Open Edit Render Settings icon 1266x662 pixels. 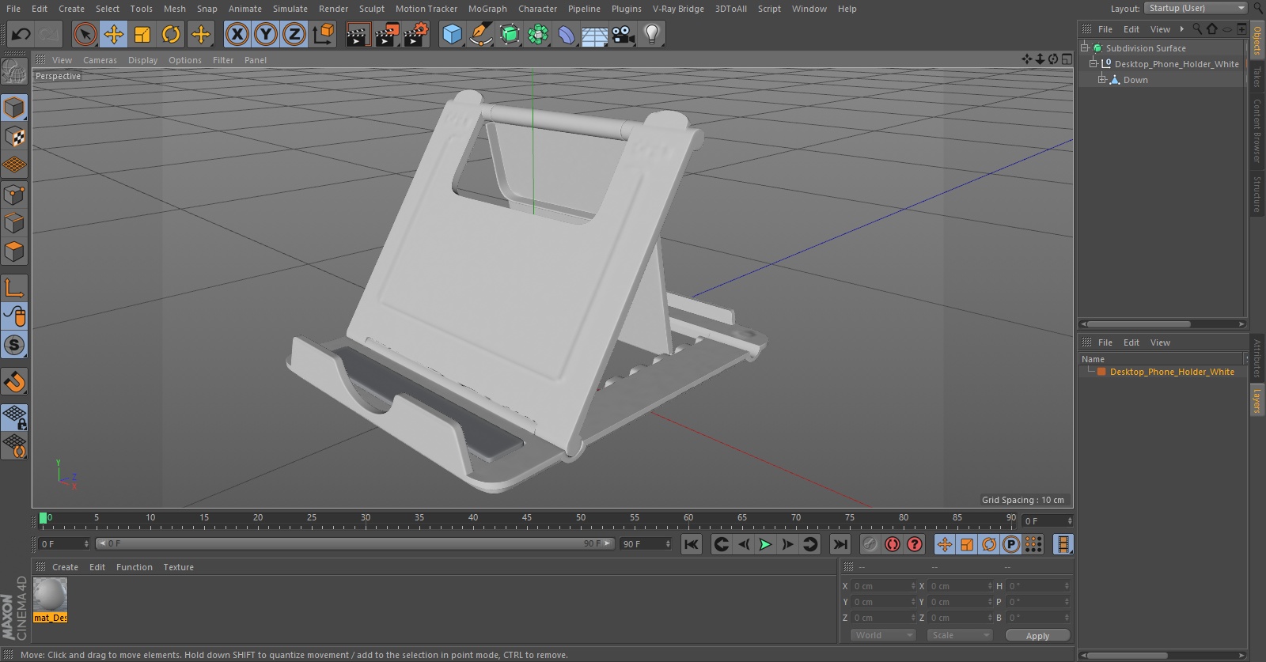click(x=415, y=34)
